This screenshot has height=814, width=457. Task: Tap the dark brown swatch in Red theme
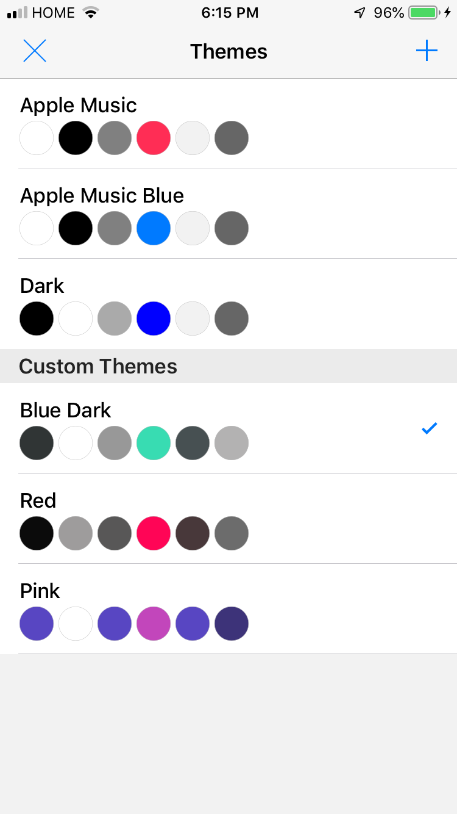tap(193, 533)
